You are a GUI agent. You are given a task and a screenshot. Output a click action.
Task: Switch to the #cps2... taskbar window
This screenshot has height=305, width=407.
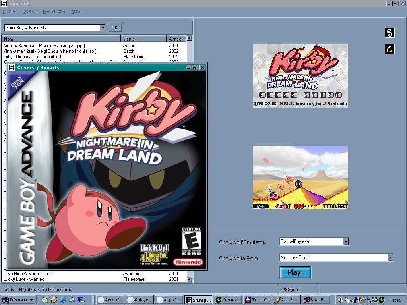click(x=169, y=300)
